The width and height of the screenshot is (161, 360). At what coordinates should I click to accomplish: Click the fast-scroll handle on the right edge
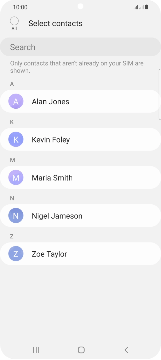tap(160, 94)
